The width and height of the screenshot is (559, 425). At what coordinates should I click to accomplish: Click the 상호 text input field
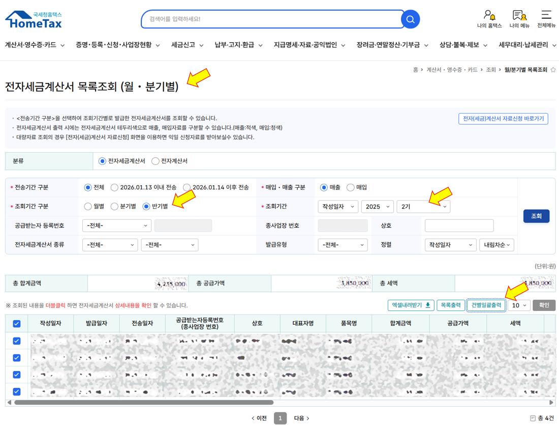click(459, 225)
